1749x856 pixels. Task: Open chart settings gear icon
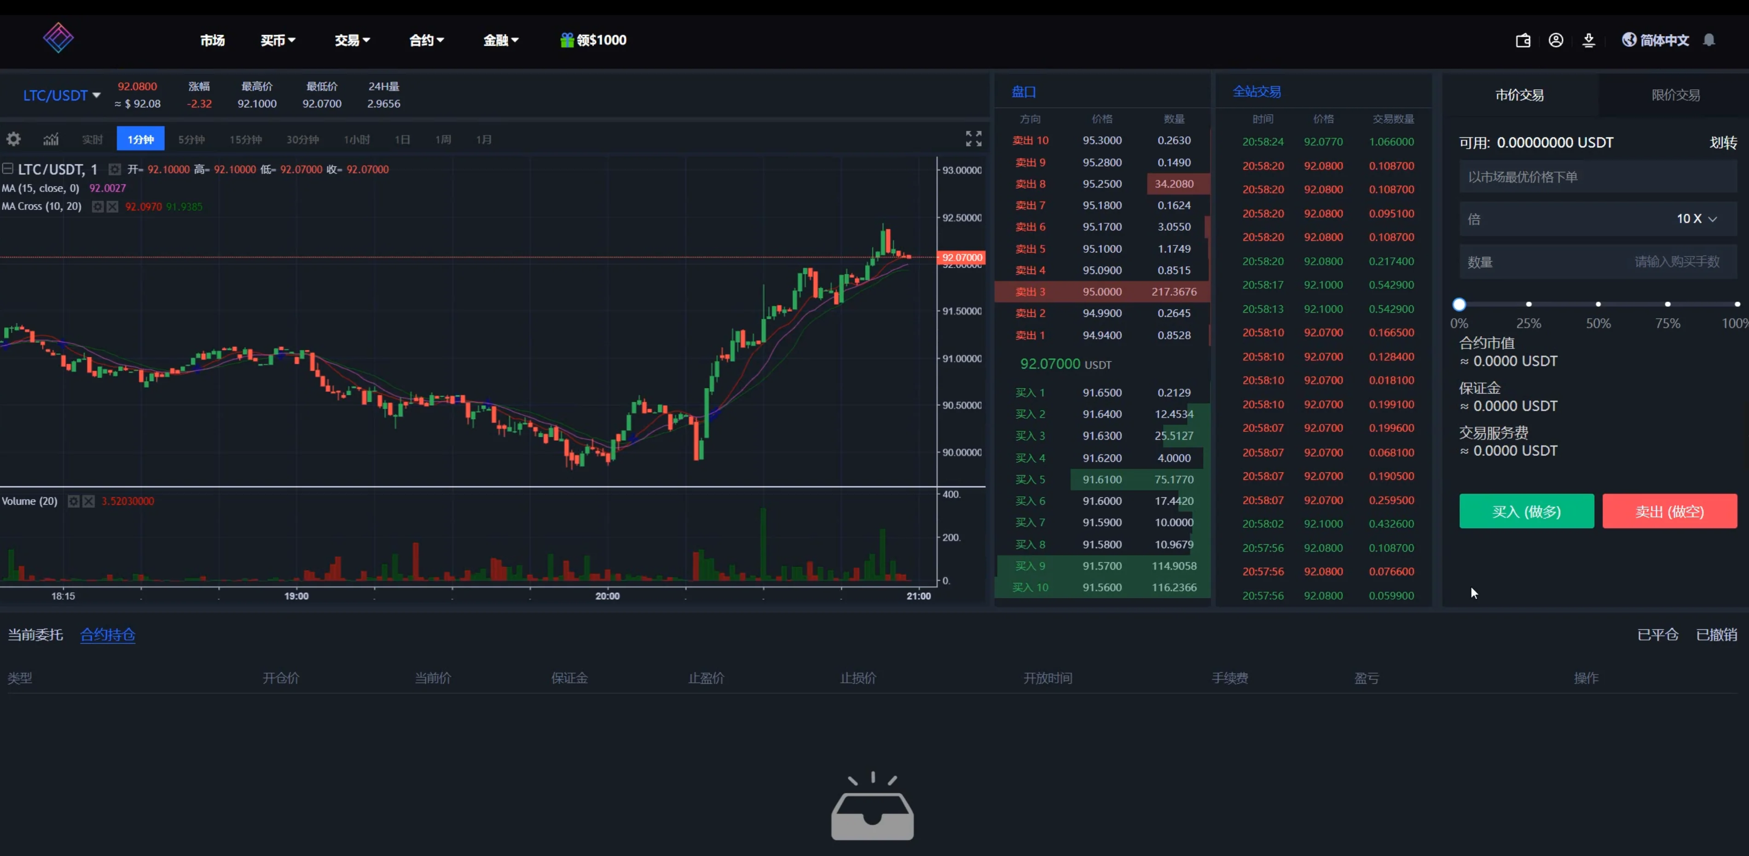coord(14,139)
